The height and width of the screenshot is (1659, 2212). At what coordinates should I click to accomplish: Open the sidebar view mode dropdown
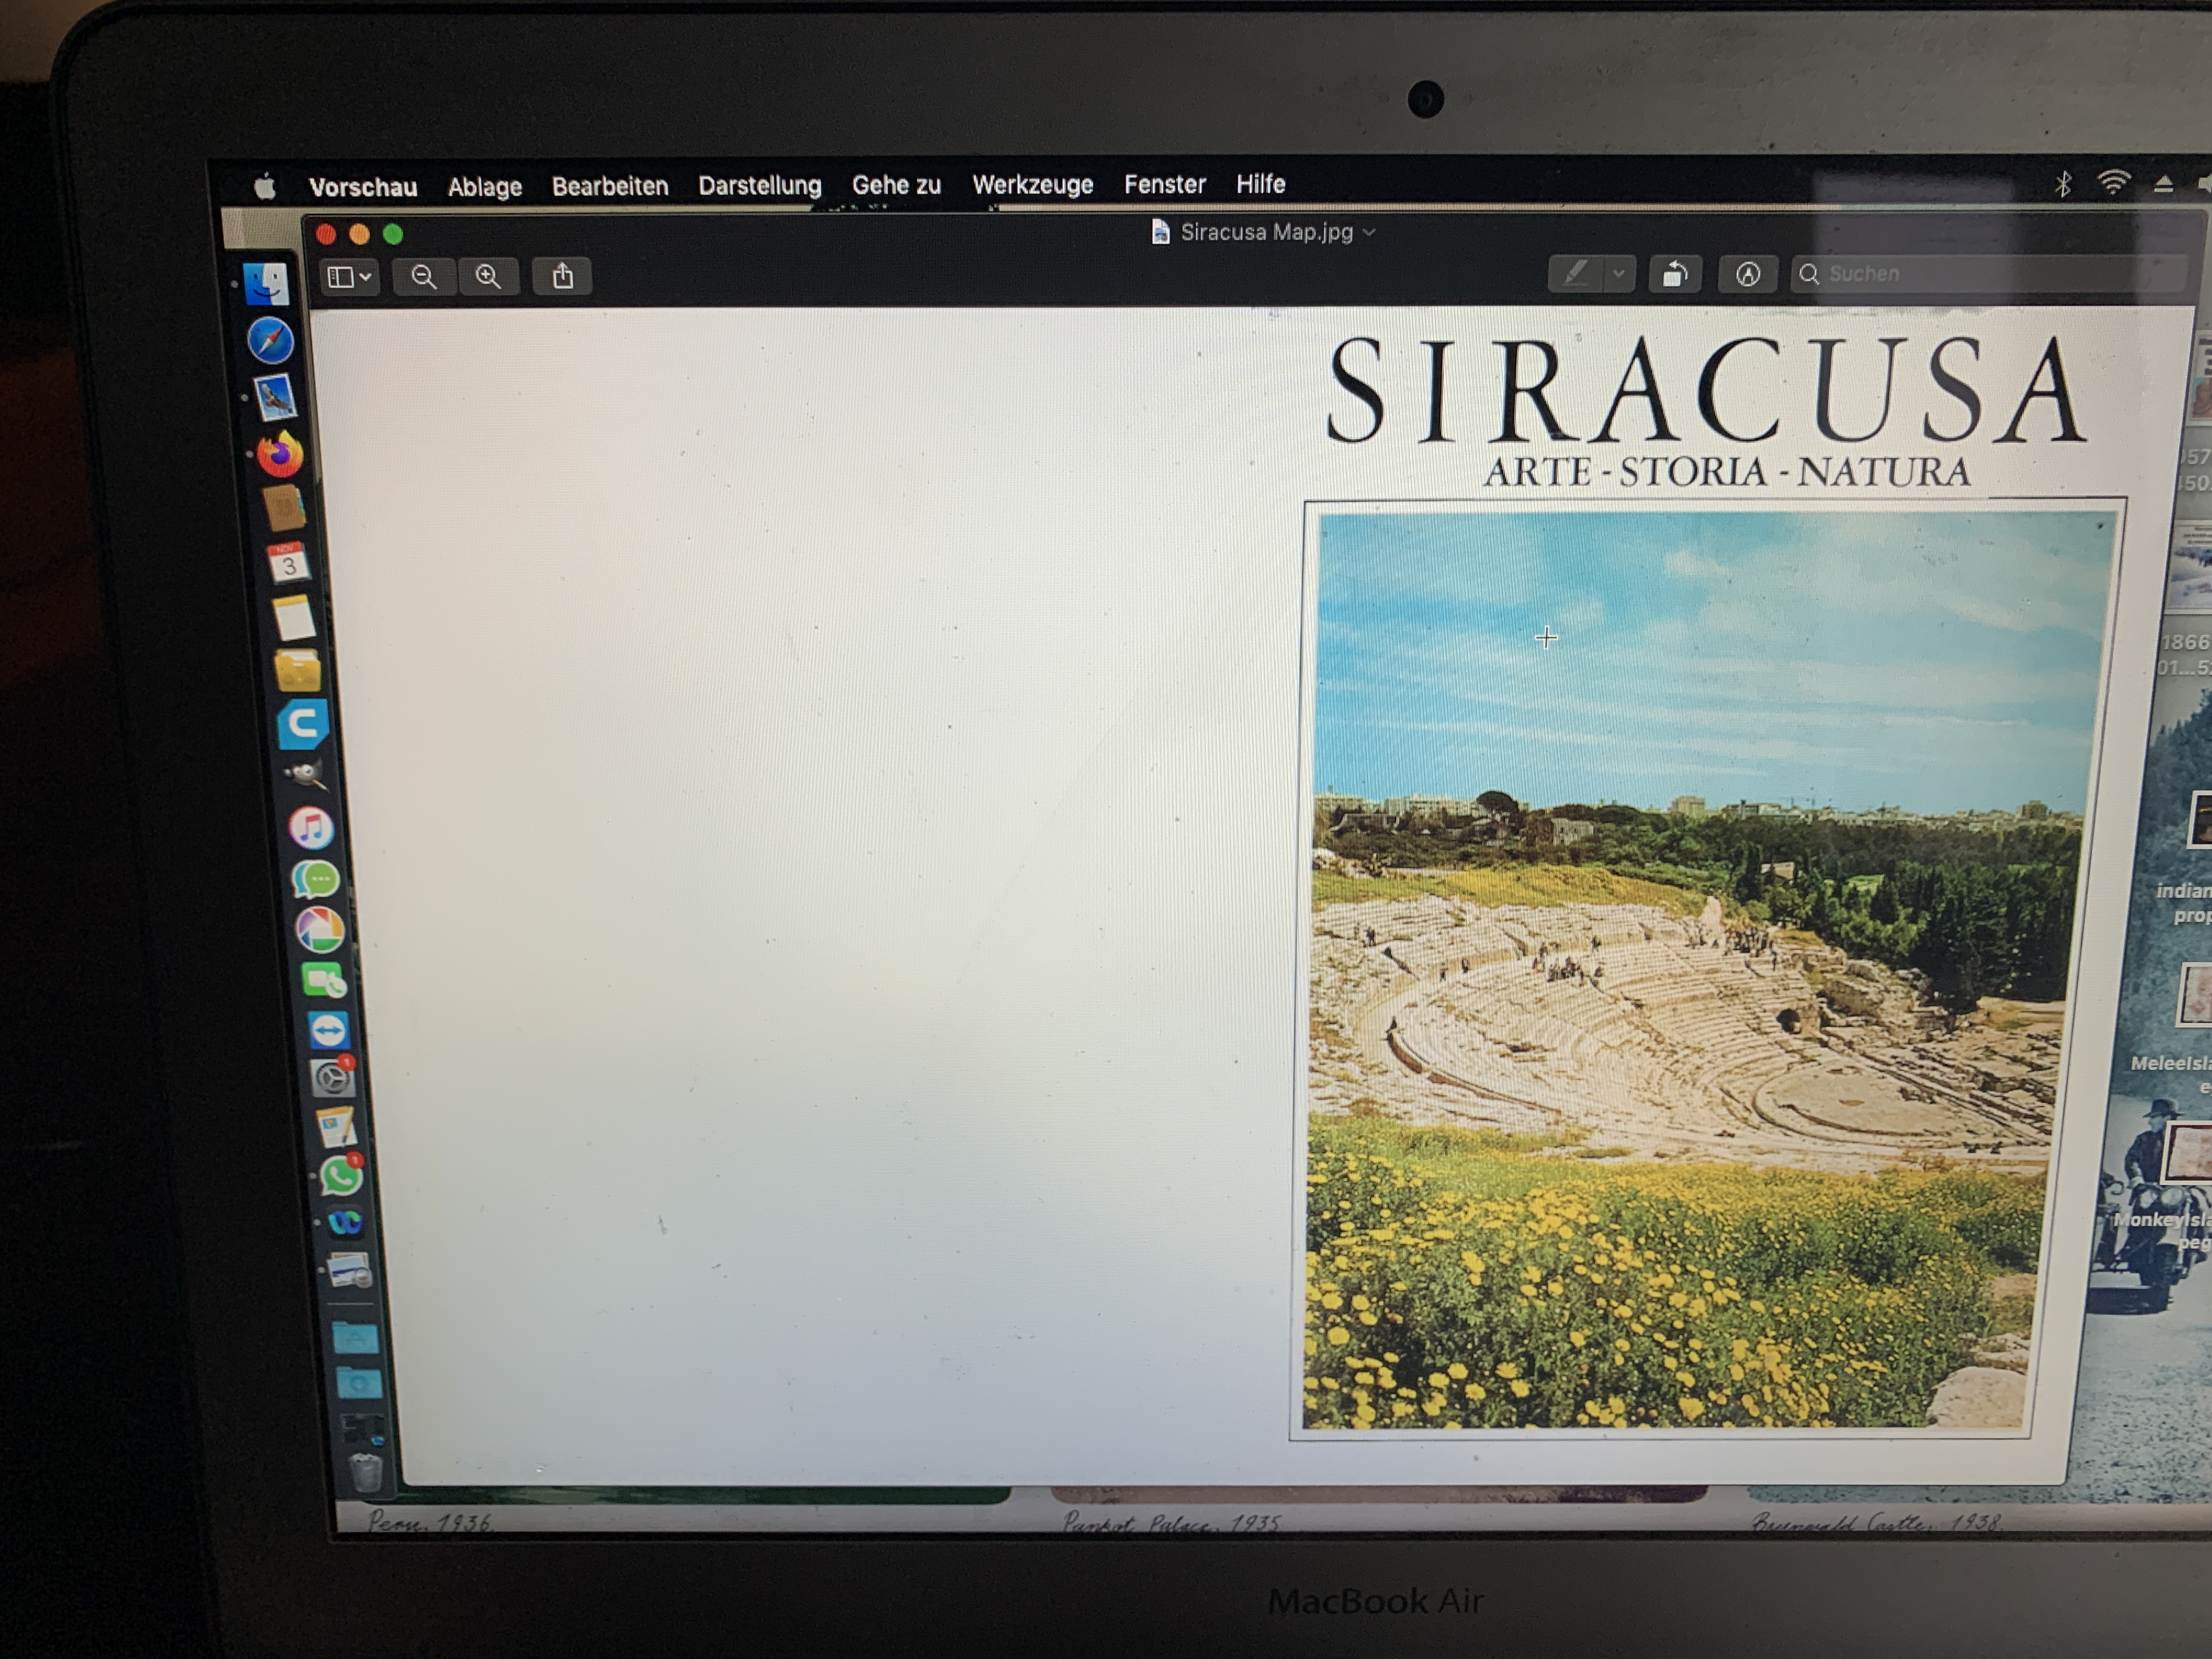(x=350, y=277)
